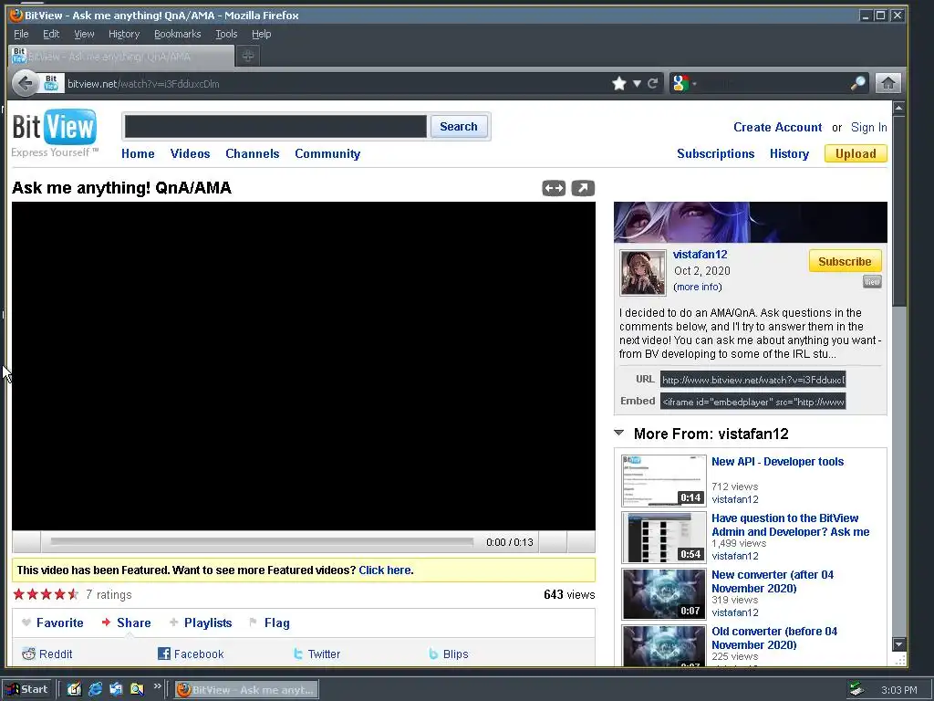Launch Internet Explorer from quick launch
The width and height of the screenshot is (934, 701).
click(95, 690)
